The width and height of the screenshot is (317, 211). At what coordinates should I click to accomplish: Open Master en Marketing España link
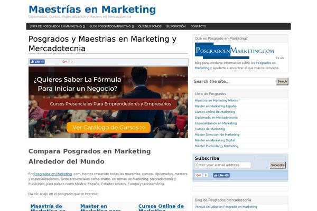(216, 106)
